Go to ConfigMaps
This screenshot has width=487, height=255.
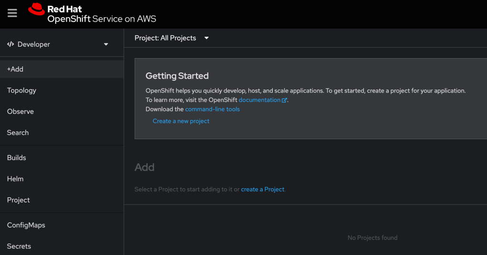point(26,225)
